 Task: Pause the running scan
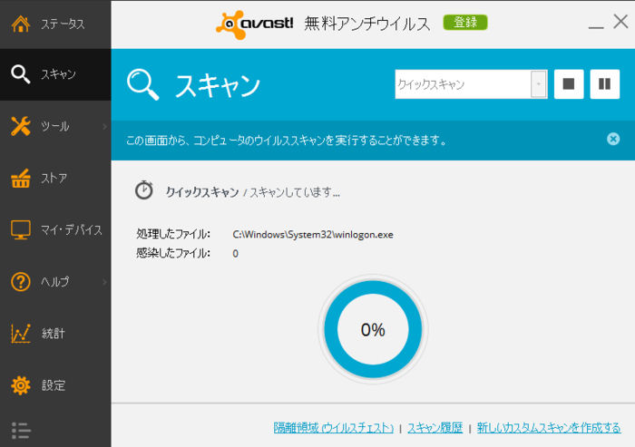605,83
